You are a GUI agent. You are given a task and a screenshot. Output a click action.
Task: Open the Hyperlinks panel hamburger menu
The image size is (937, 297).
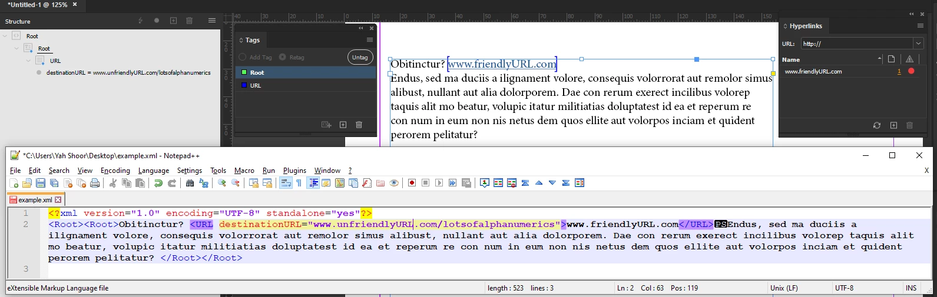(x=921, y=26)
